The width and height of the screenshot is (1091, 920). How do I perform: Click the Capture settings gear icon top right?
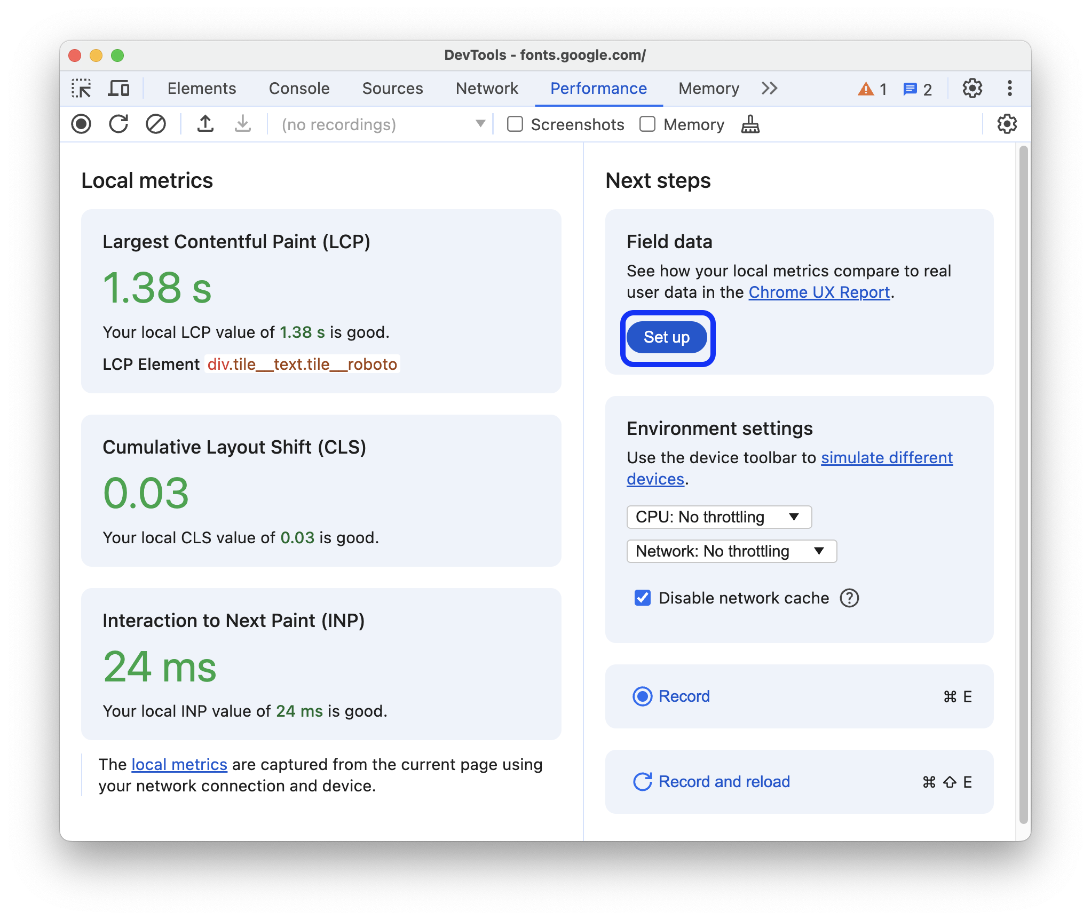pyautogui.click(x=1005, y=124)
